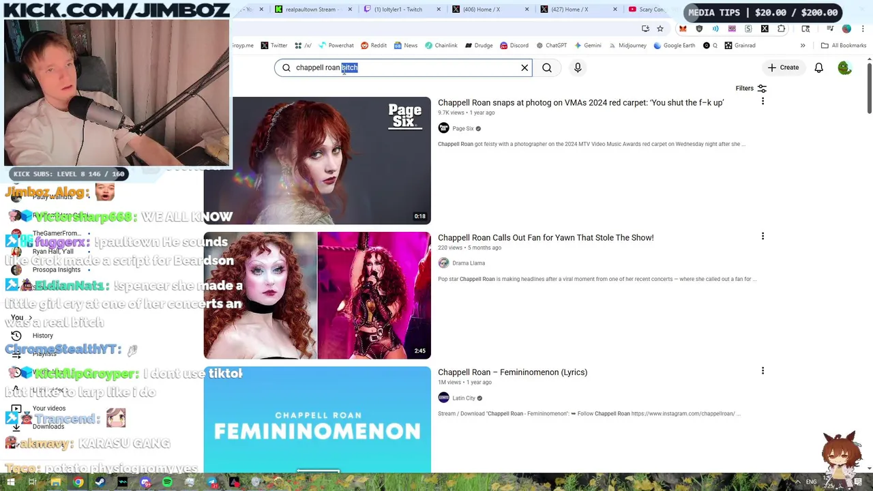Open Twitter bookmark
873x491 pixels.
pyautogui.click(x=274, y=46)
